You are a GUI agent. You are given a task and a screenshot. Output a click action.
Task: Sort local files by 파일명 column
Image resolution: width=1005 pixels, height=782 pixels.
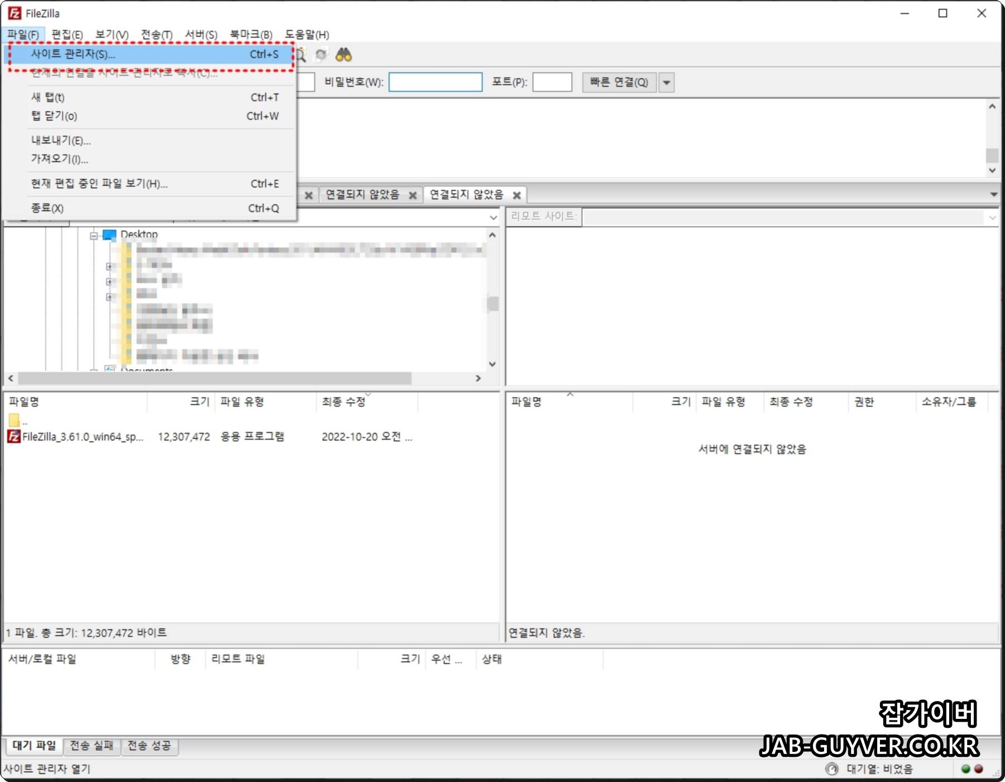point(76,402)
